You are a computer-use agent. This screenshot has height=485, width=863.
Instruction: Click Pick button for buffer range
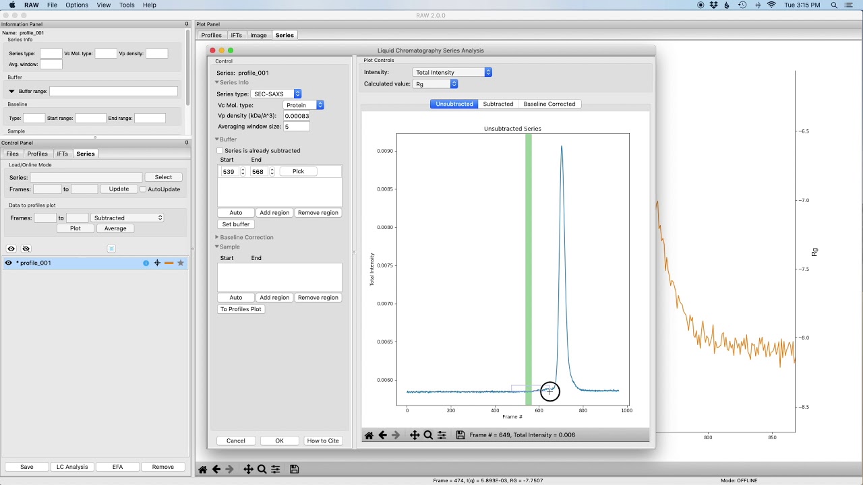[x=298, y=171]
